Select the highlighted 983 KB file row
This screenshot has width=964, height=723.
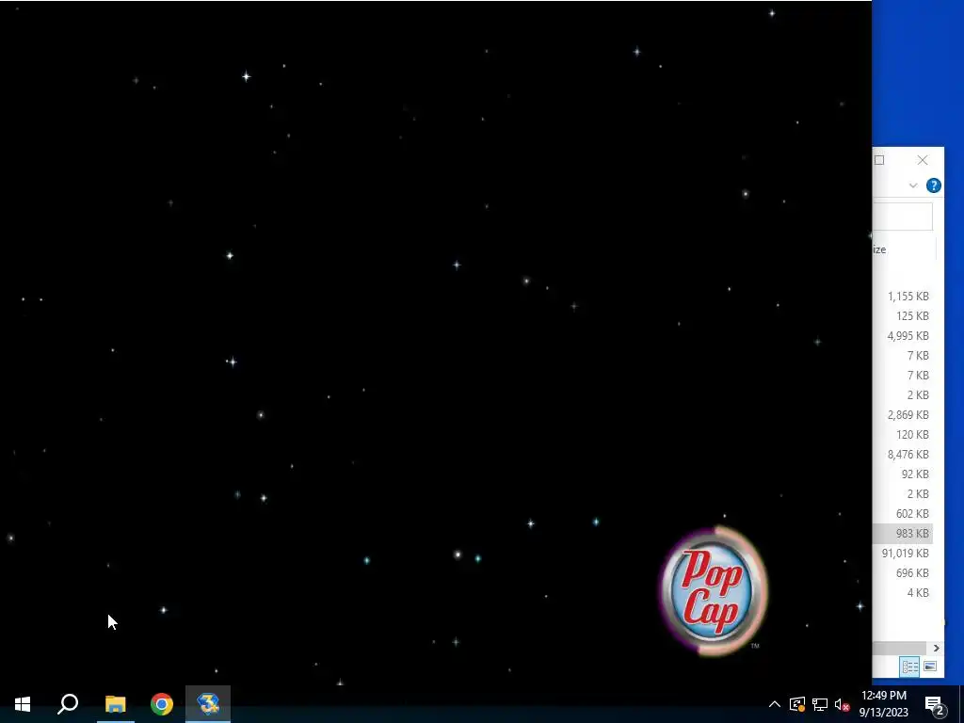coord(903,533)
